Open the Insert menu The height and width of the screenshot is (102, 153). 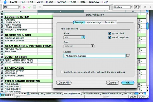click(x=50, y=2)
